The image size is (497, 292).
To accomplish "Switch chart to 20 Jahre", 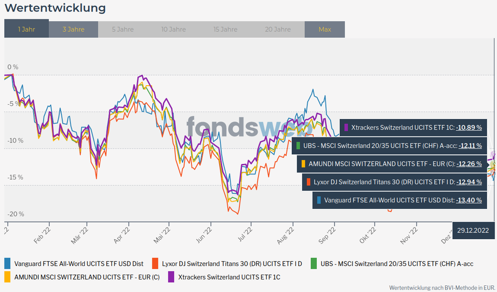I will click(x=278, y=29).
